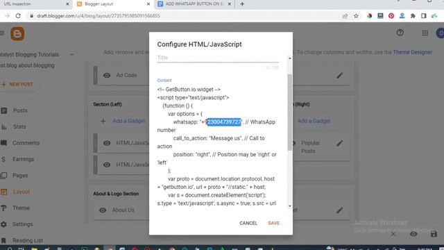
Task: Click the share page icon in address bar
Action: point(345,16)
